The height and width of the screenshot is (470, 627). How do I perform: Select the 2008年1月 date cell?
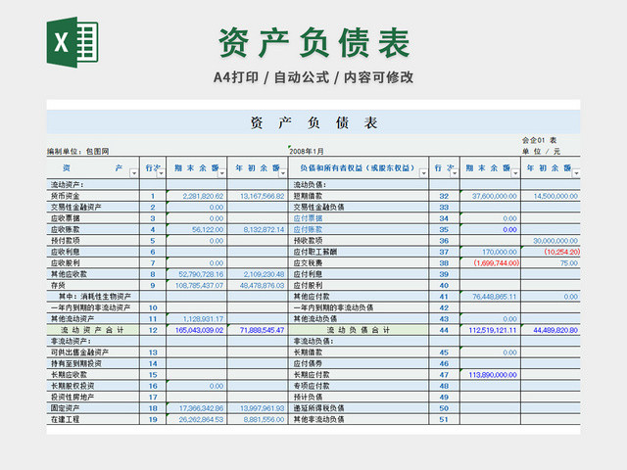tap(307, 151)
